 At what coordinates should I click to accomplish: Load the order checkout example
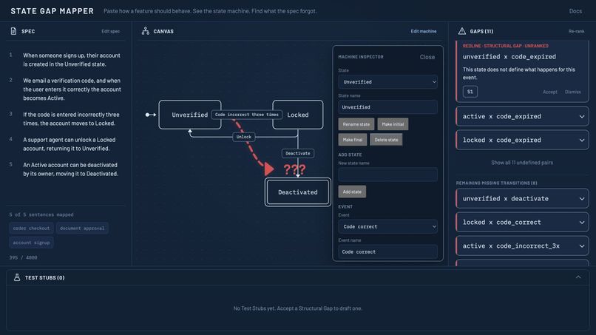coord(31,229)
